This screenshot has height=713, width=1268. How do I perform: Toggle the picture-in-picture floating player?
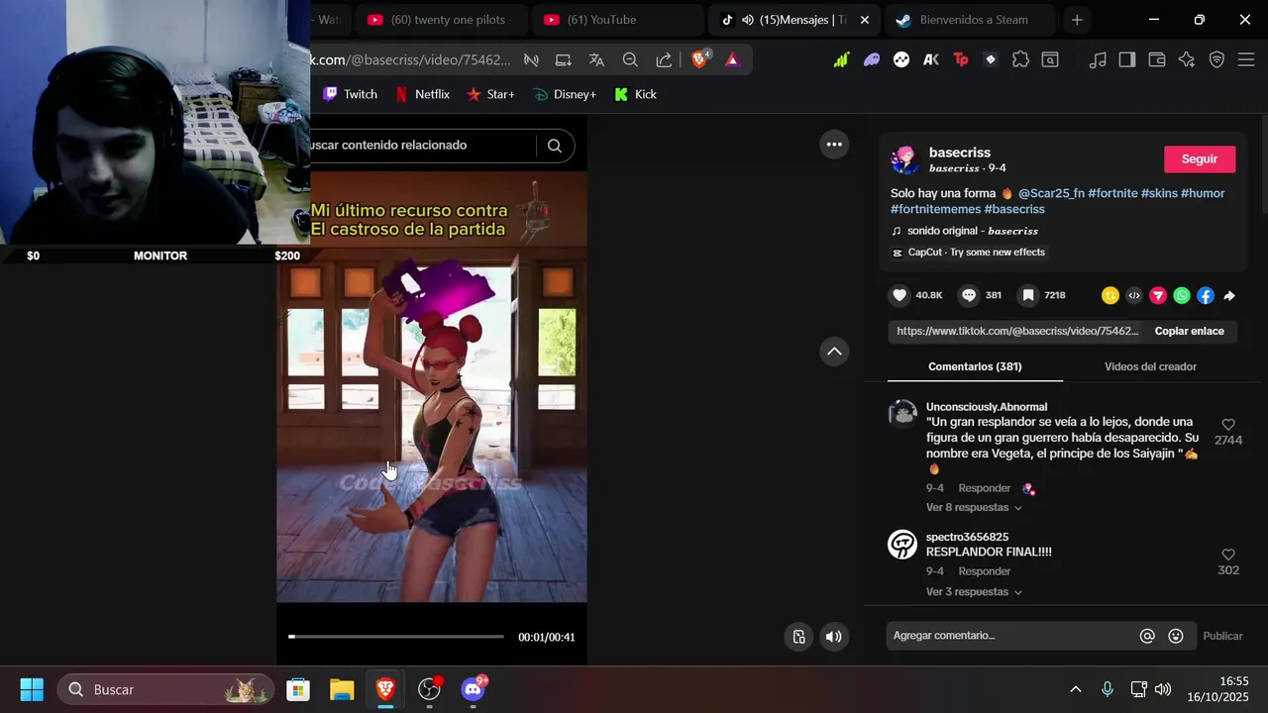click(x=798, y=637)
